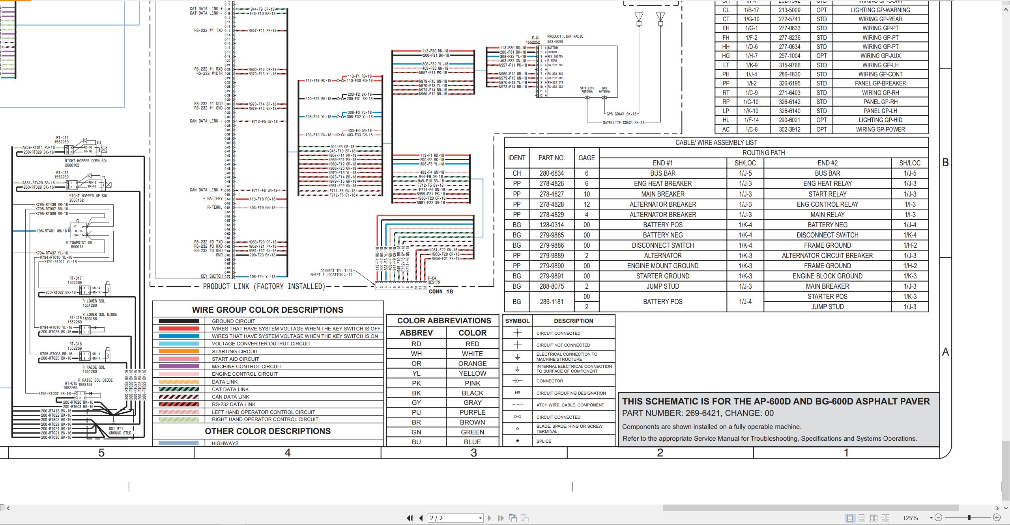Click the zoom slider handle
This screenshot has height=525, width=1010.
[x=969, y=518]
